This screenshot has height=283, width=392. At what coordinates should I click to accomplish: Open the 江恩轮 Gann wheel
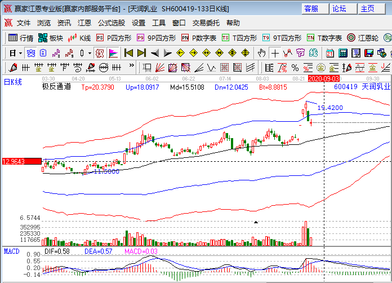coord(363,38)
